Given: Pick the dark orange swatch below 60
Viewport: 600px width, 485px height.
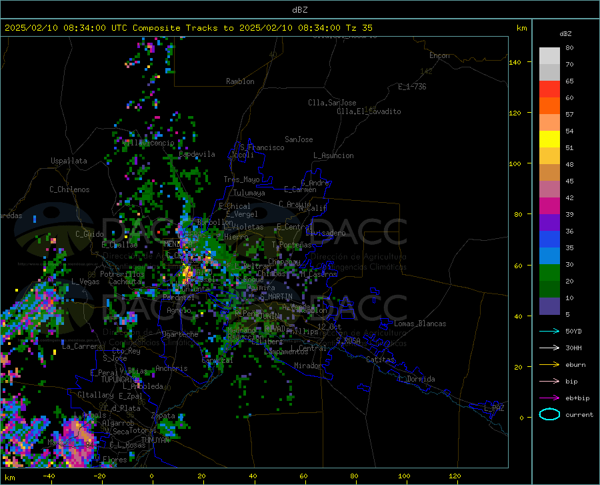Looking at the screenshot, I should [549, 106].
